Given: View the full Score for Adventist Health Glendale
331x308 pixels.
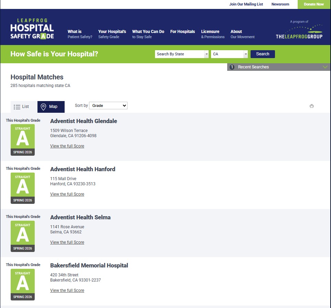Looking at the screenshot, I should pos(67,146).
